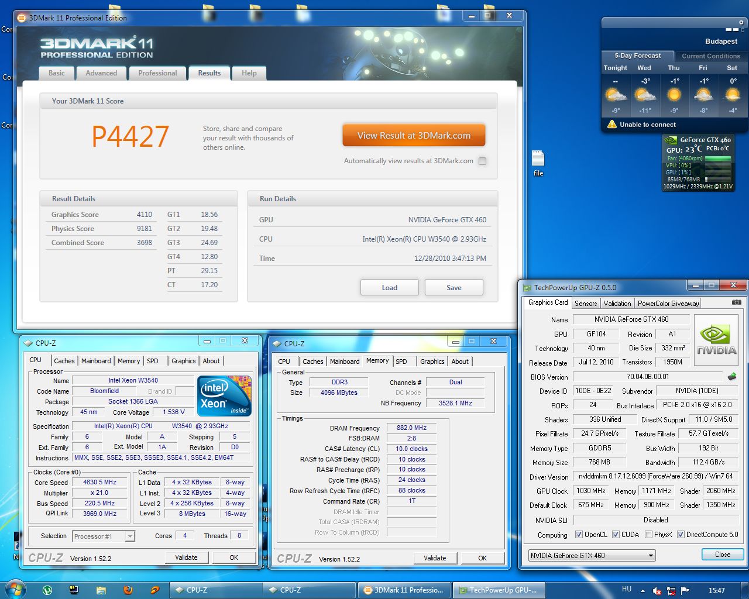Click the NVIDIA logo on GeForce gadget
Viewport: 749px width, 599px height.
tap(671, 140)
